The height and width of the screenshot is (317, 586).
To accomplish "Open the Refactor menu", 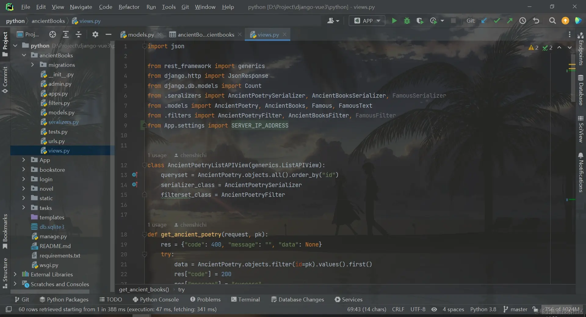I will coord(129,7).
